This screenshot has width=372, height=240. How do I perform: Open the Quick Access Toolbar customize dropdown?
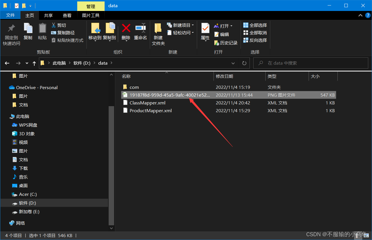tap(30, 6)
